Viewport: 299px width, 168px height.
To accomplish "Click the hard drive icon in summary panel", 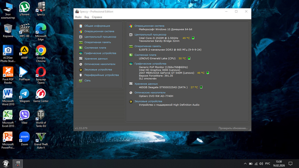I will coord(131,84).
